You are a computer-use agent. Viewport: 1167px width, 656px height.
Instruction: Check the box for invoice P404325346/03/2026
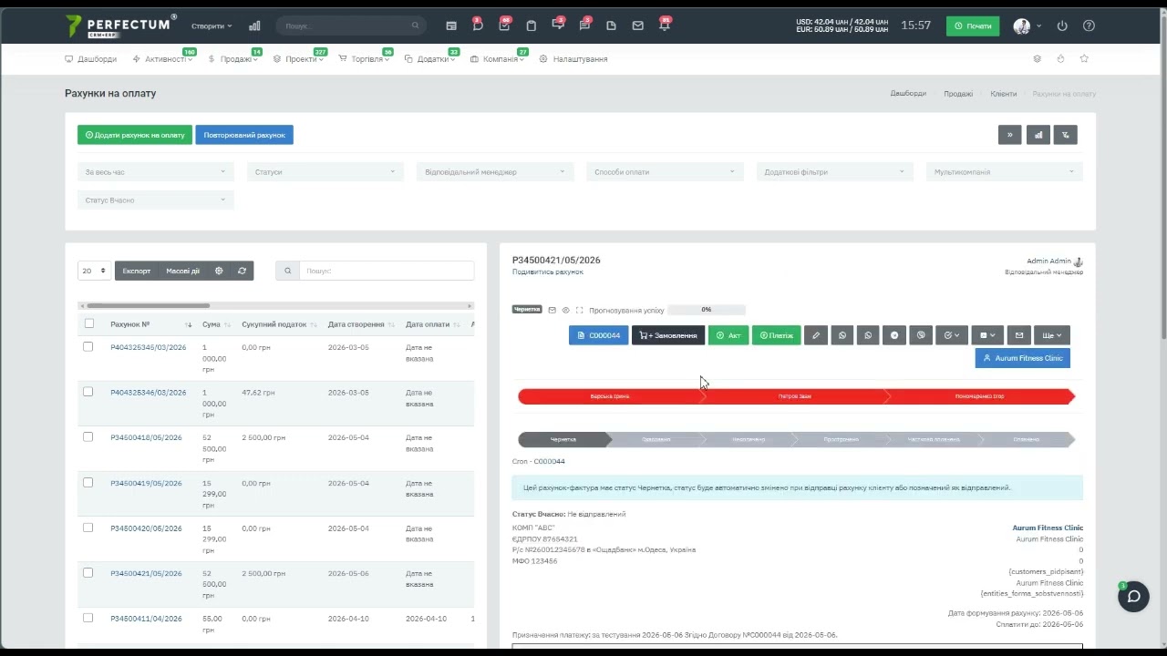(88, 392)
